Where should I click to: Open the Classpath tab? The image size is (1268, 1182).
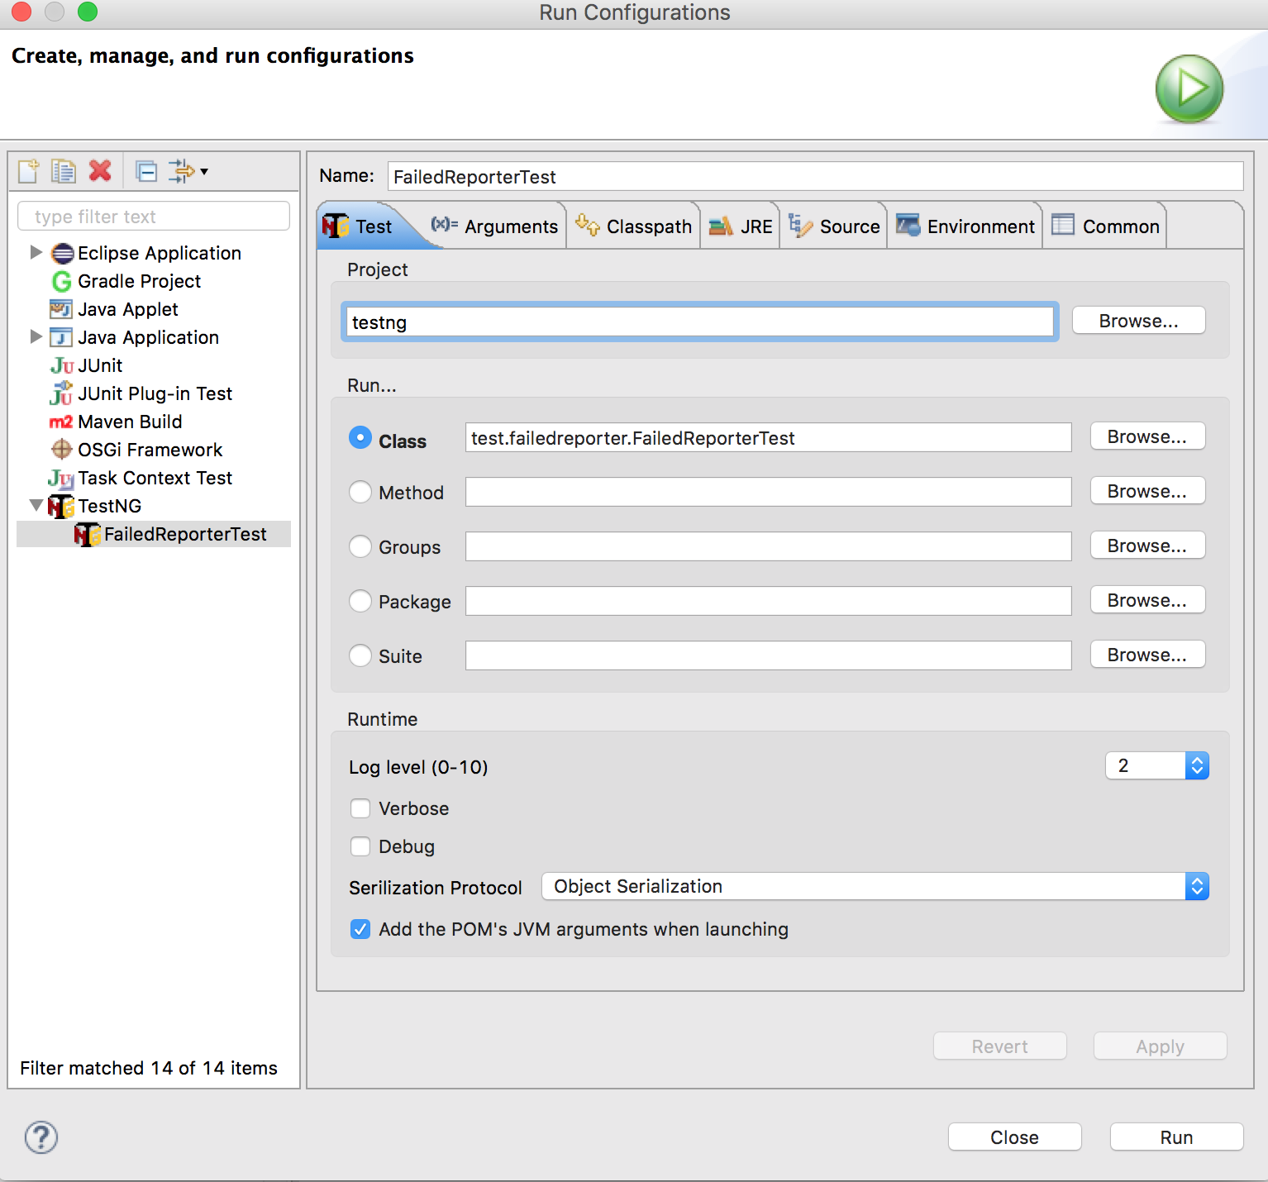634,226
